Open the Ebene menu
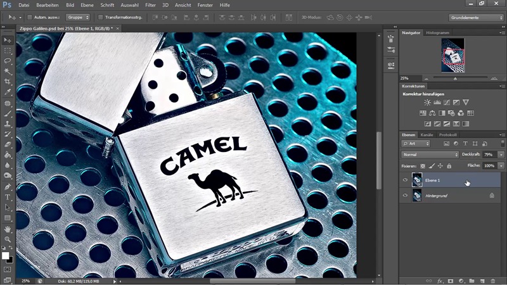Screen dimensions: 507x285 click(87, 5)
